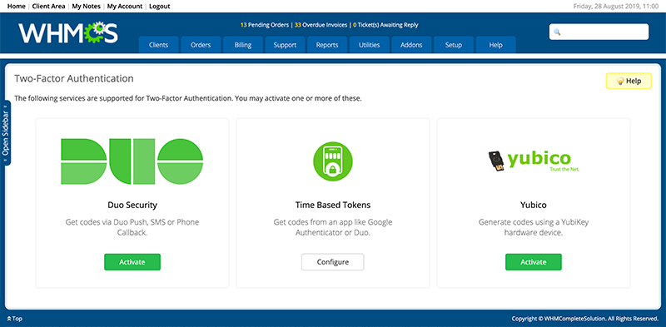Jump to Top link

click(x=15, y=319)
